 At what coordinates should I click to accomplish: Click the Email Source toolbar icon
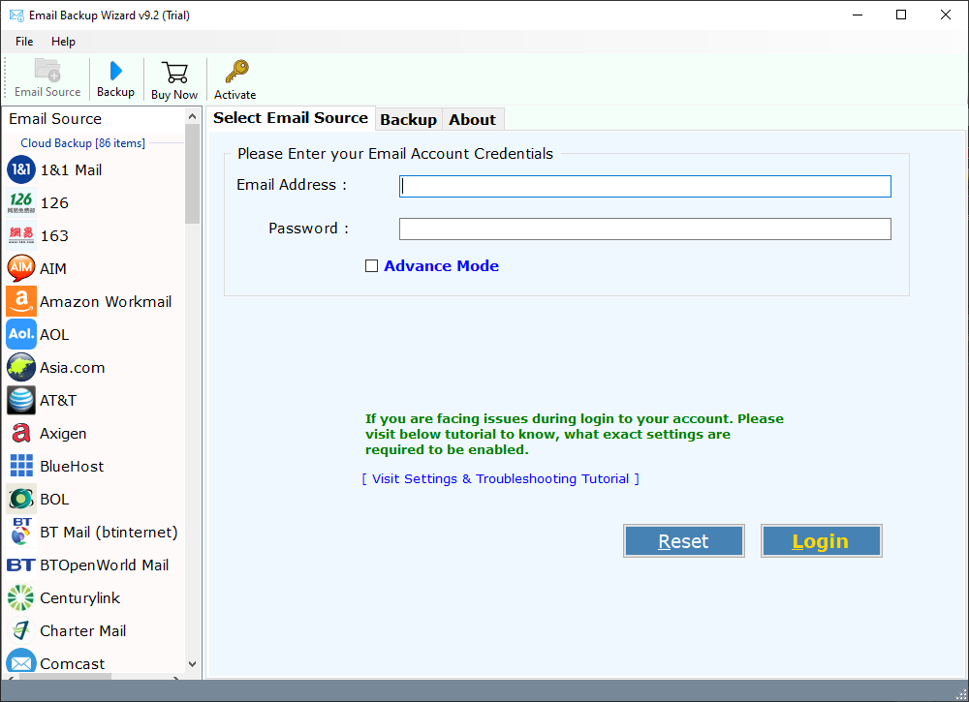click(47, 70)
